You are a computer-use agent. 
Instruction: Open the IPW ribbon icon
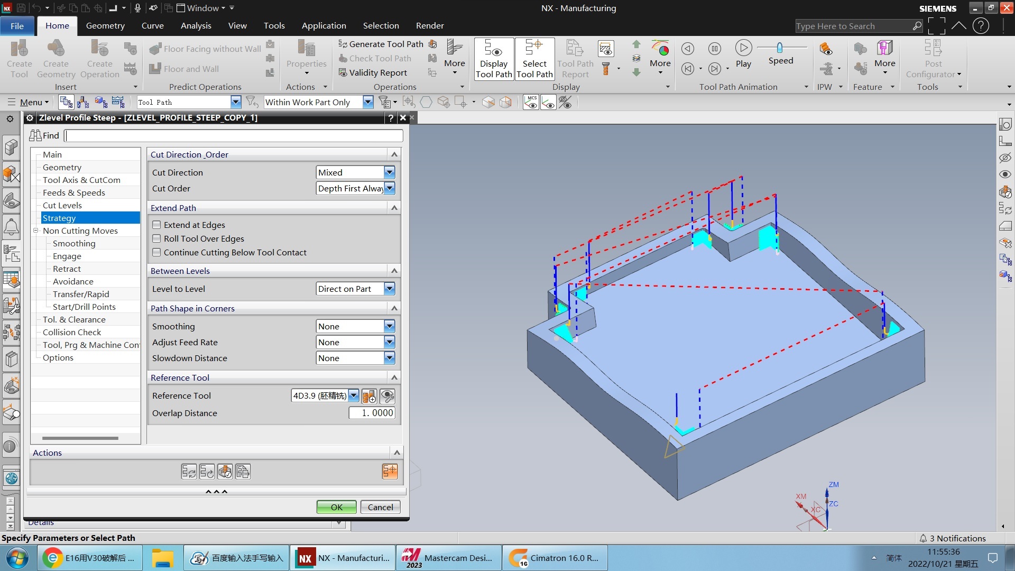pos(826,49)
